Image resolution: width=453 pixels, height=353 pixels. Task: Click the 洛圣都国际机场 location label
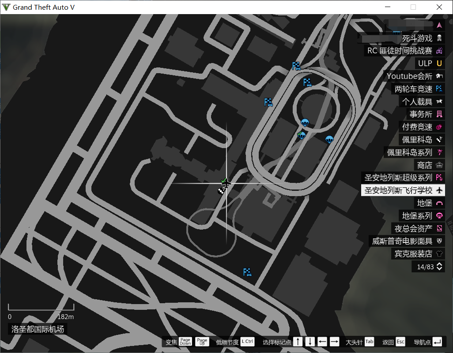pos(38,329)
